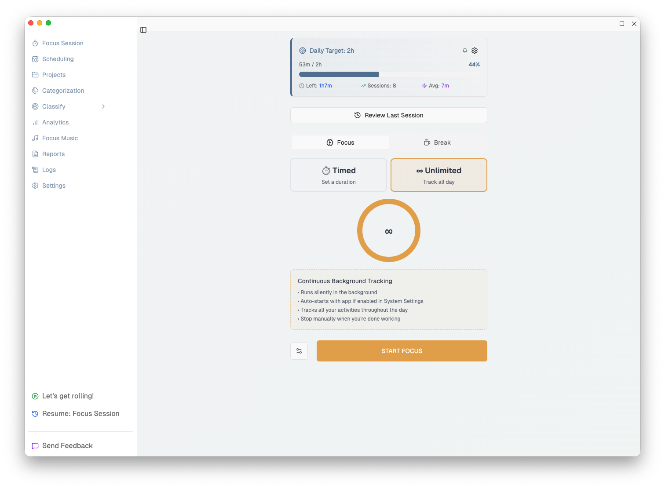Image resolution: width=665 pixels, height=489 pixels.
Task: Open session options sliders icon button
Action: [x=299, y=351]
